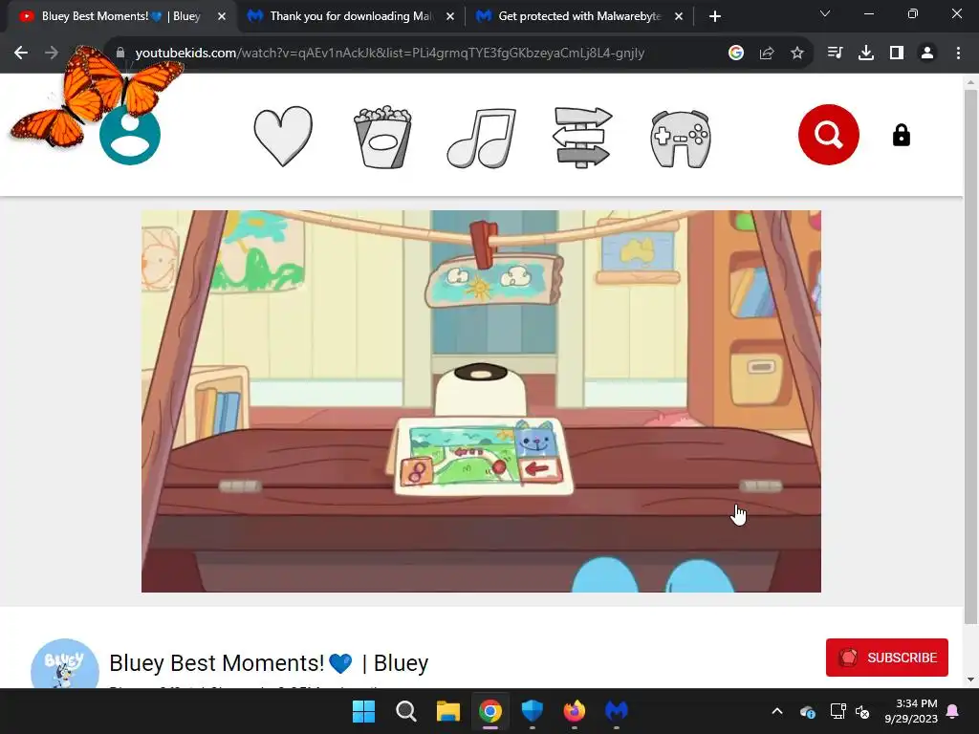Click the Chrome taskbar icon
979x734 pixels.
click(x=490, y=711)
